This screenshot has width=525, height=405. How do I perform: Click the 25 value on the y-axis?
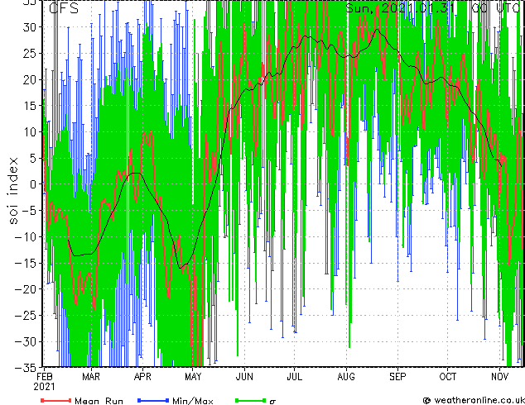point(29,53)
